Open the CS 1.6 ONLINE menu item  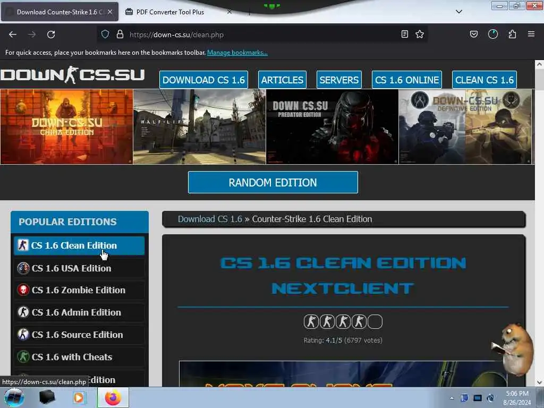[407, 80]
